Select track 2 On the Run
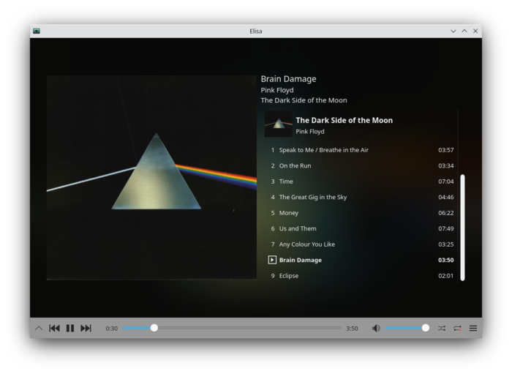This screenshot has height=374, width=512. click(x=360, y=165)
